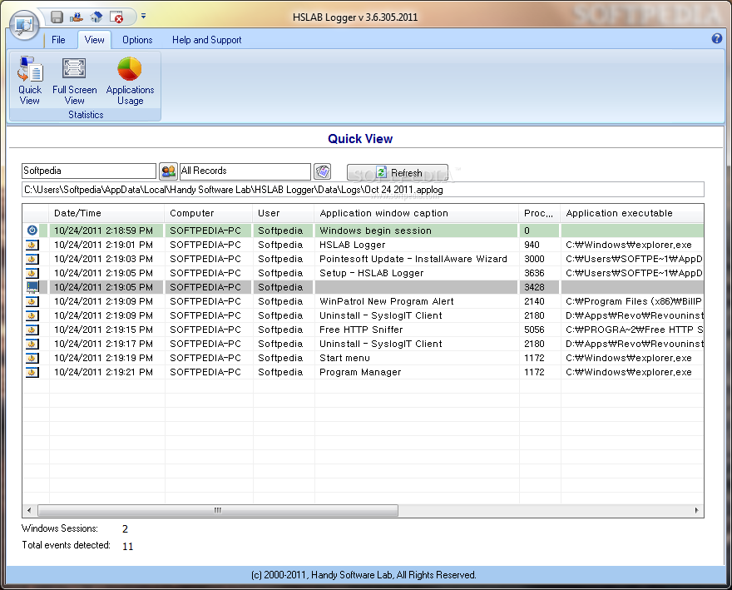Select the 'Setup - HSLAB Logger' cell

[x=417, y=273]
